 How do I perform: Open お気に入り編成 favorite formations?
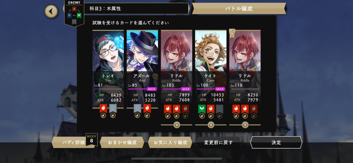(170, 143)
